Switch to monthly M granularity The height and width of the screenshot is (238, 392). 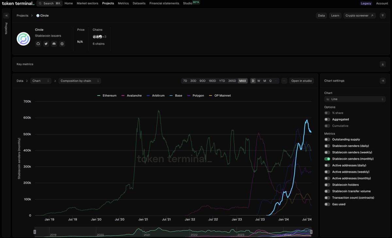(265, 81)
